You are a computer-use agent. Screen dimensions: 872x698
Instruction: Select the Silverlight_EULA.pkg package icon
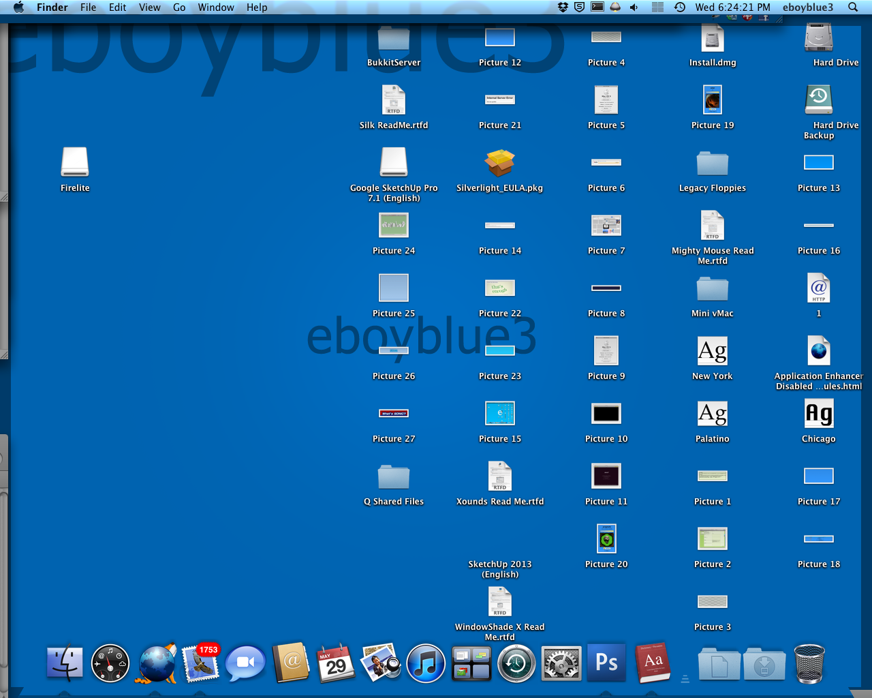point(499,163)
